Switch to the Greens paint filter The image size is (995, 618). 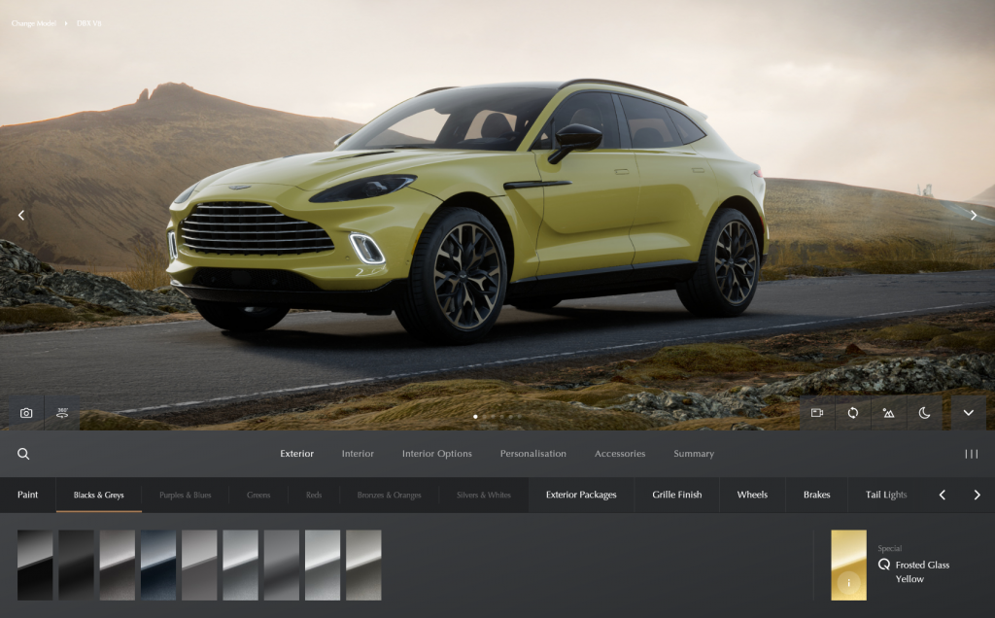tap(257, 495)
